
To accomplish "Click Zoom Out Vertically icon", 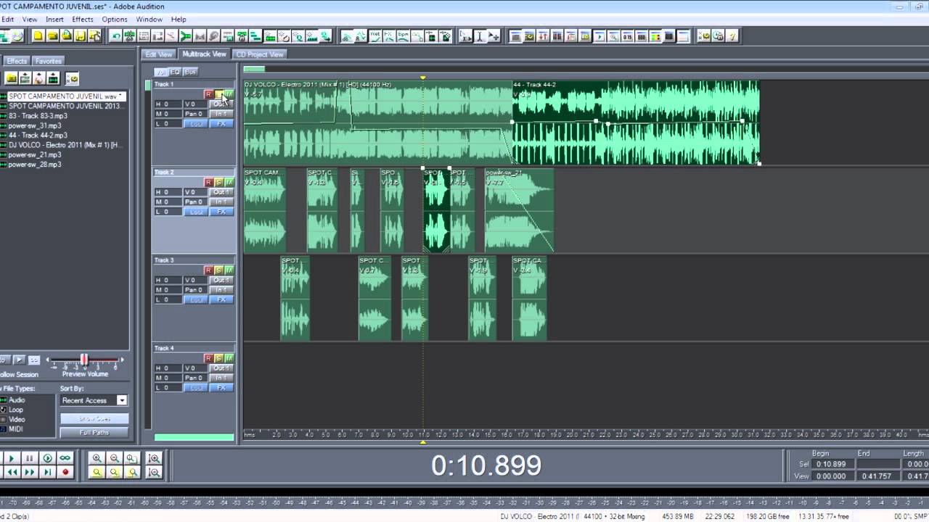I will coord(154,472).
